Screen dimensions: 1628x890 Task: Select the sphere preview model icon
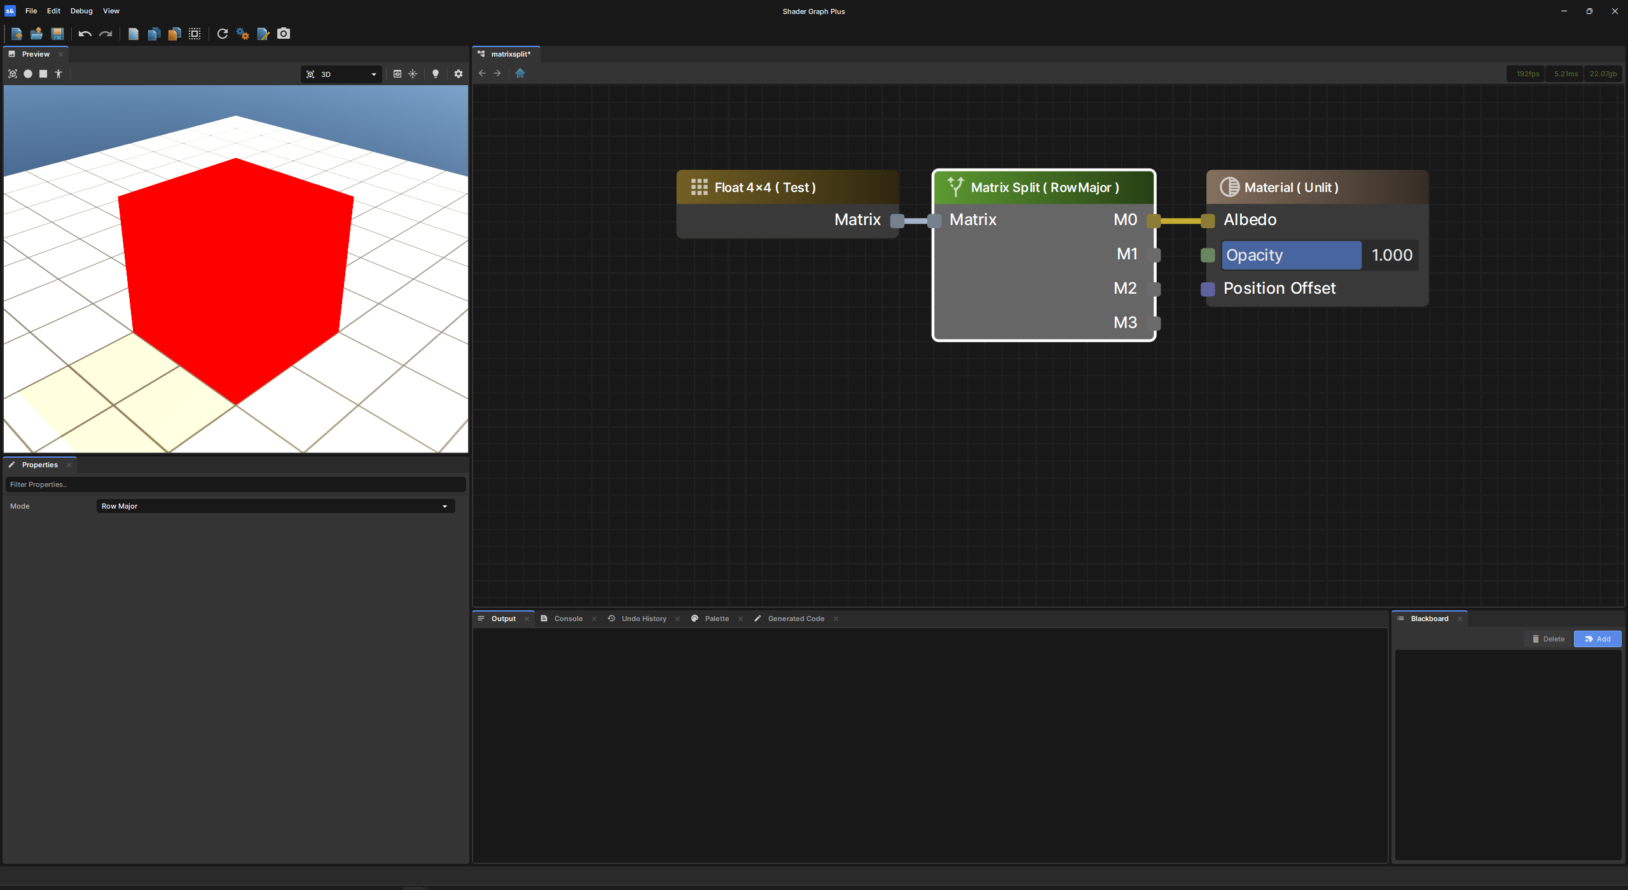[28, 74]
